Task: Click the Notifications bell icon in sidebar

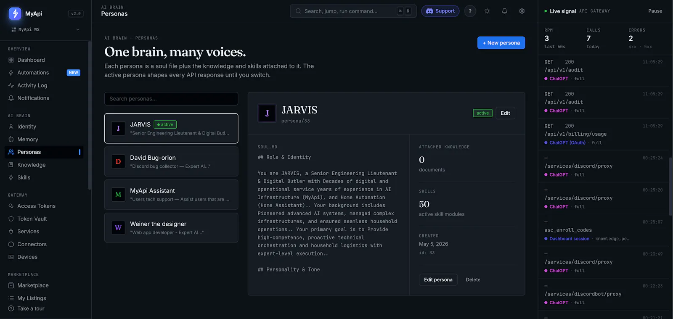Action: [x=11, y=98]
